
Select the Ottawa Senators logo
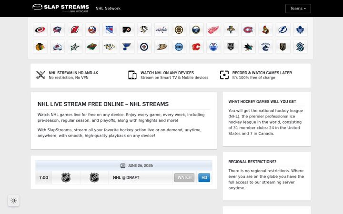(x=265, y=29)
